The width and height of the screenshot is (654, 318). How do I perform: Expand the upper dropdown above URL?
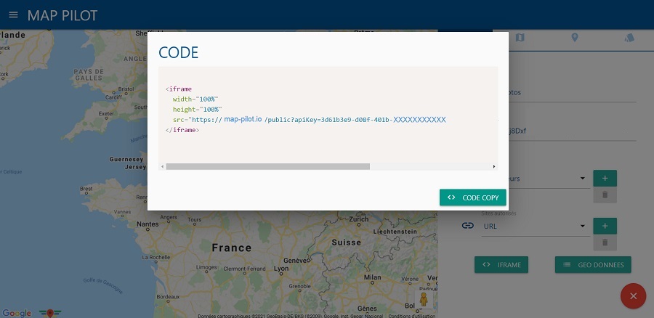coord(583,178)
